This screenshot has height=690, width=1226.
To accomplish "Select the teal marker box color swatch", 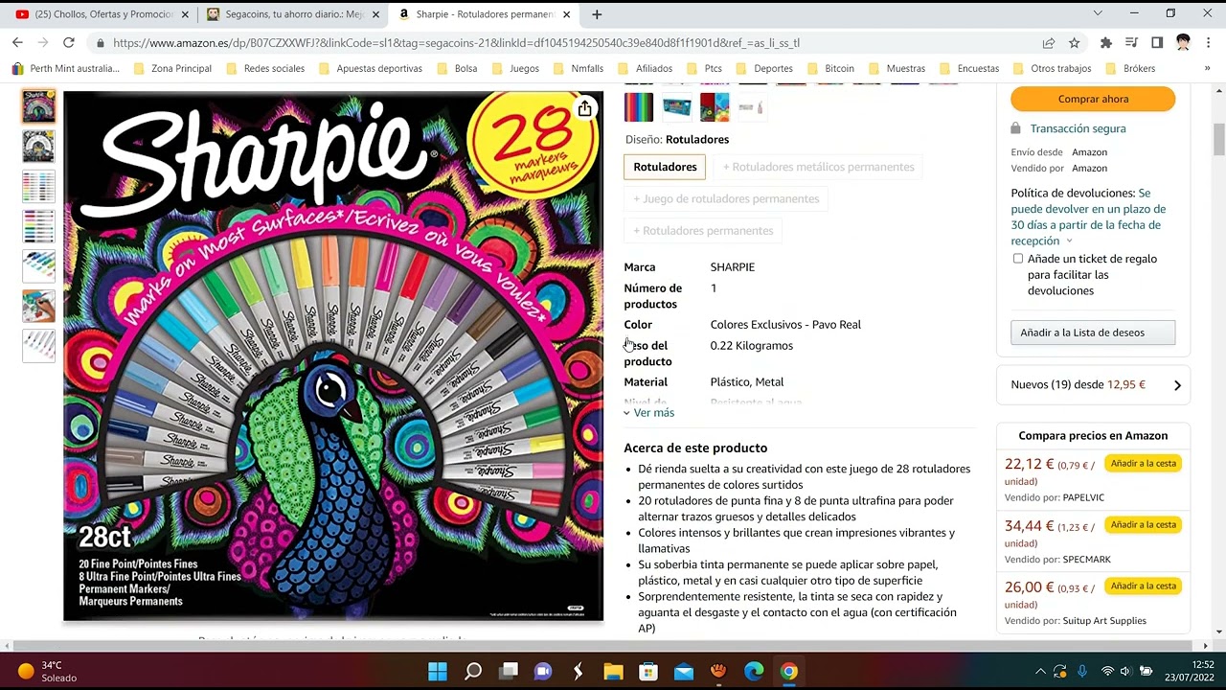I will coord(677,107).
